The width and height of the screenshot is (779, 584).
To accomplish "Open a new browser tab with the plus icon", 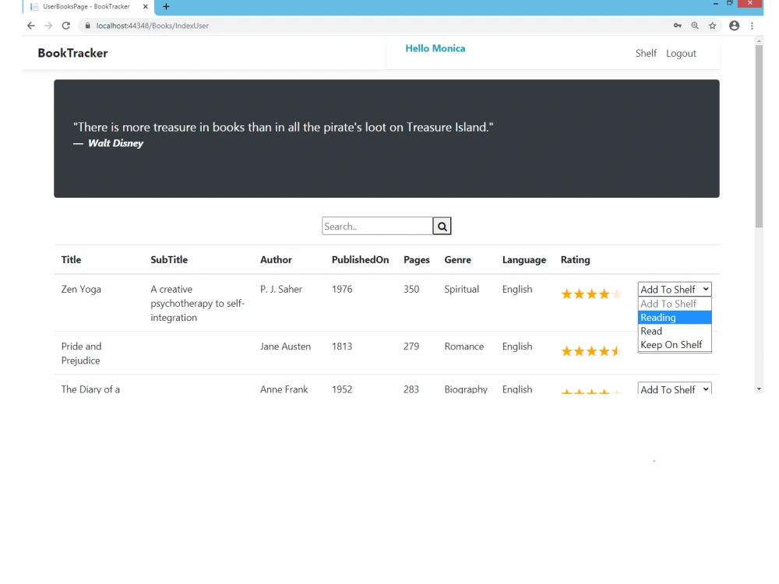I will click(165, 7).
